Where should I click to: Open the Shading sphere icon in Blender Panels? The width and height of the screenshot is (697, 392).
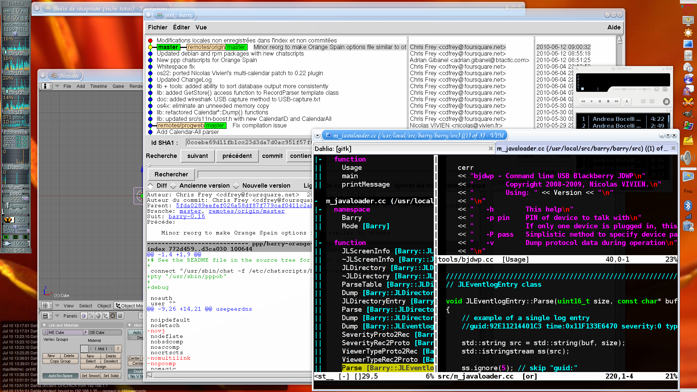point(98,316)
